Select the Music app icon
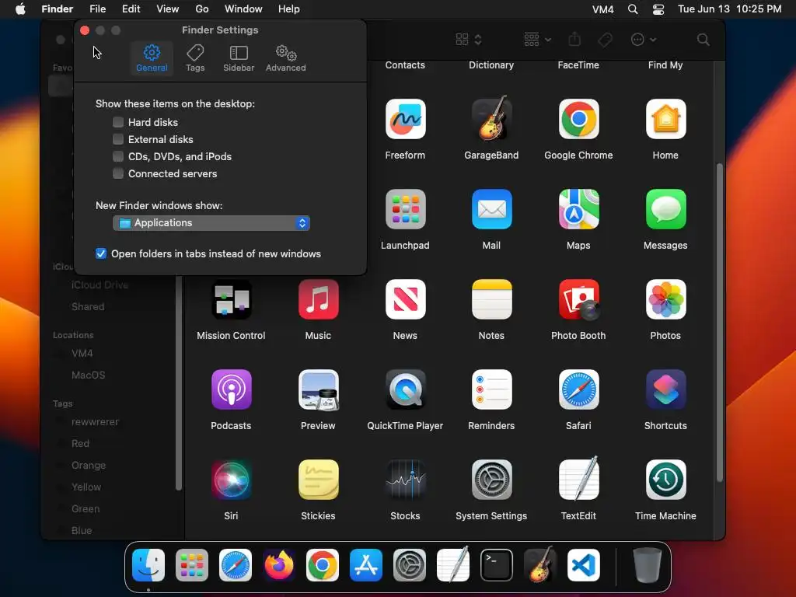This screenshot has width=796, height=597. click(318, 299)
